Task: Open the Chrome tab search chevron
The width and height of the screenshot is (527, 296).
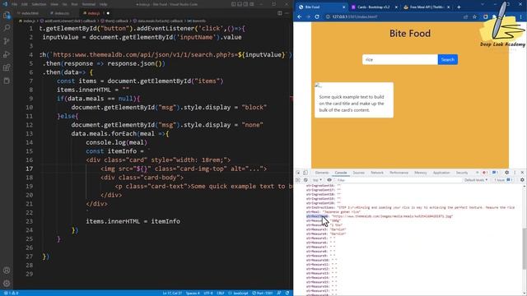Action: [x=483, y=4]
